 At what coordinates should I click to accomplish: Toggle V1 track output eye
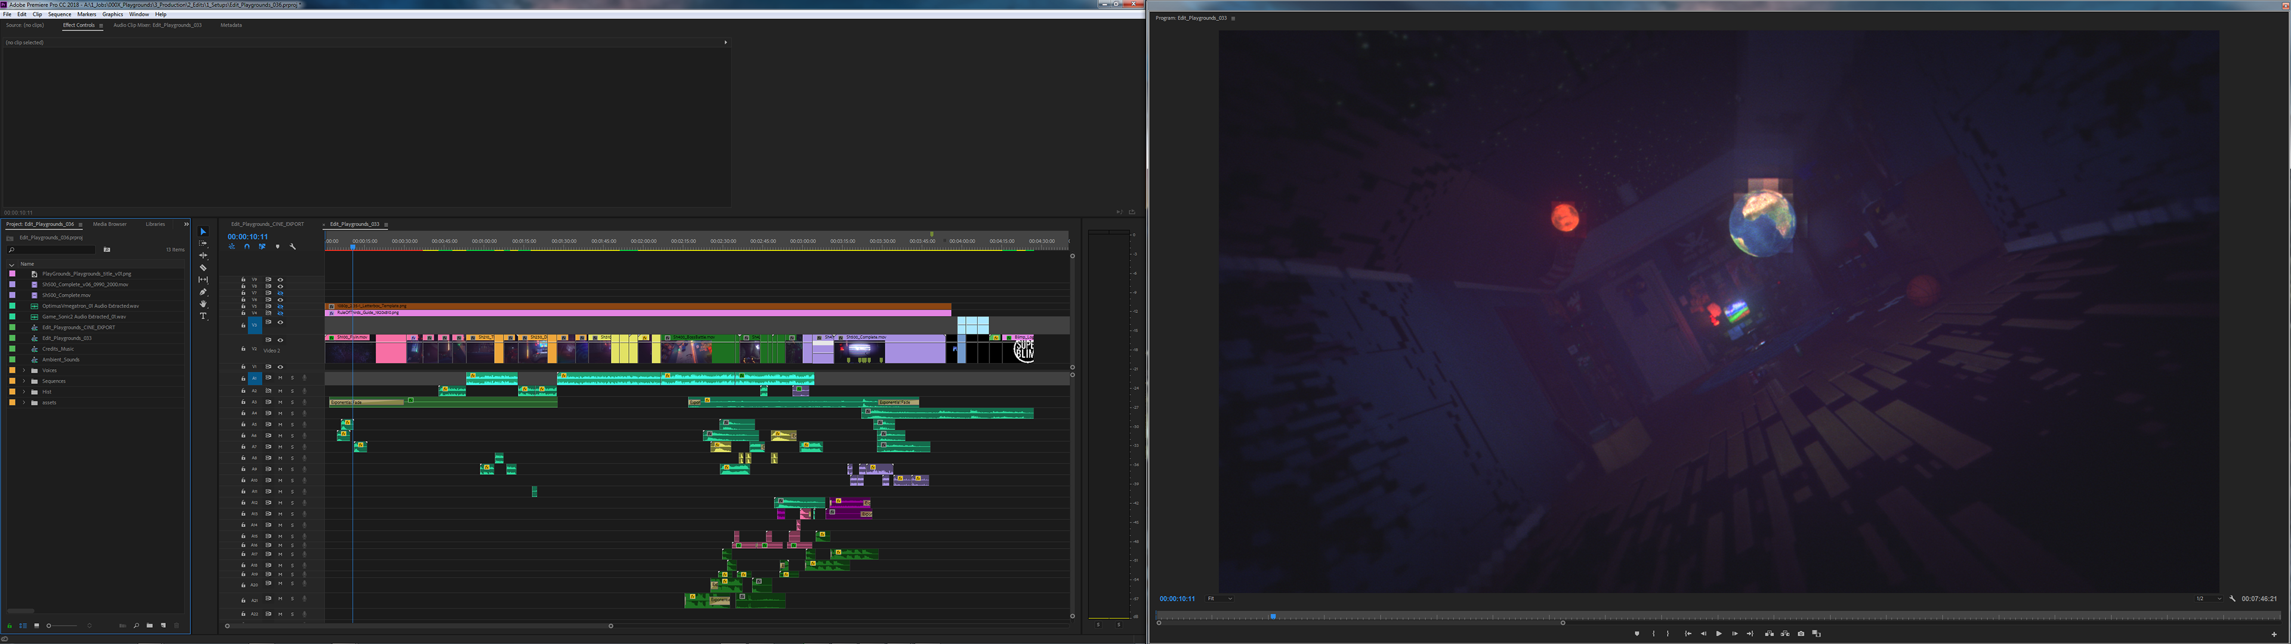(x=281, y=367)
